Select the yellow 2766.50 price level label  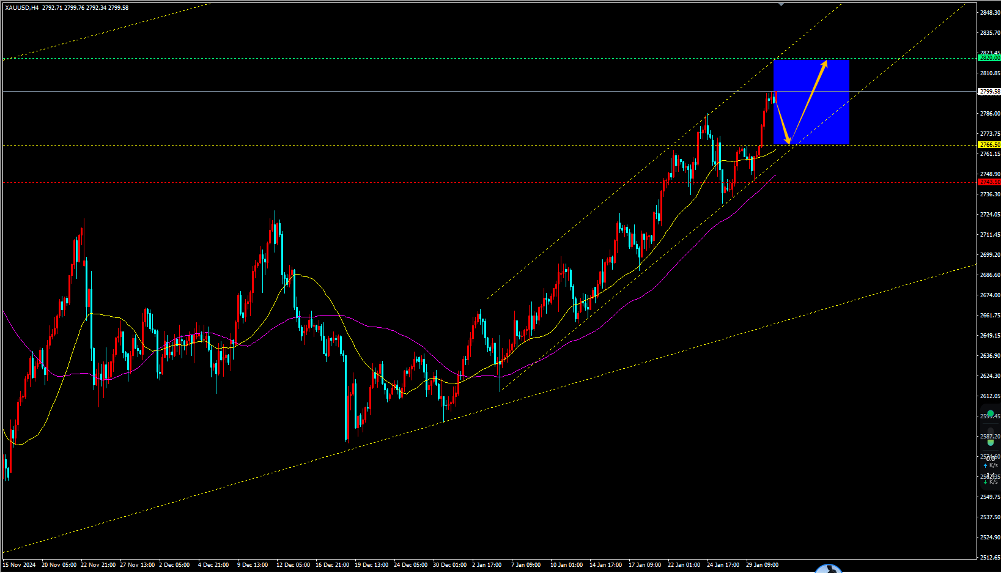(x=989, y=145)
